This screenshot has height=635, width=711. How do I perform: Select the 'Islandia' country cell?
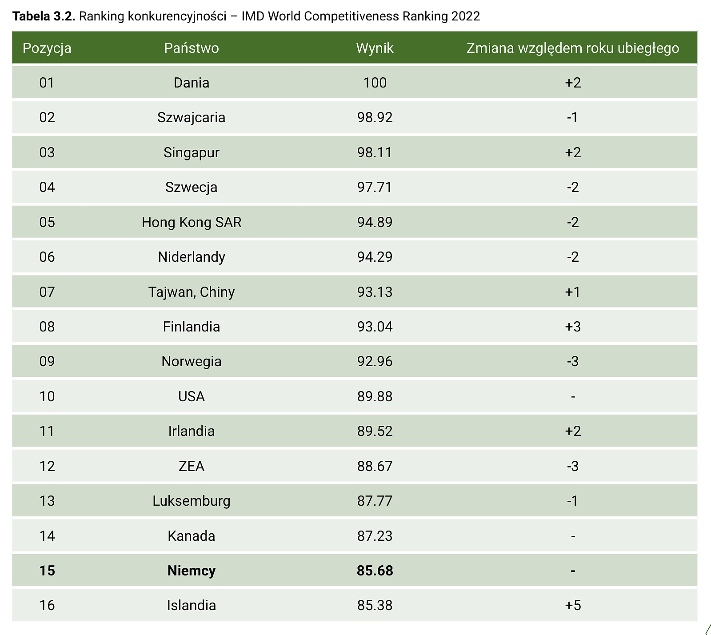point(192,605)
